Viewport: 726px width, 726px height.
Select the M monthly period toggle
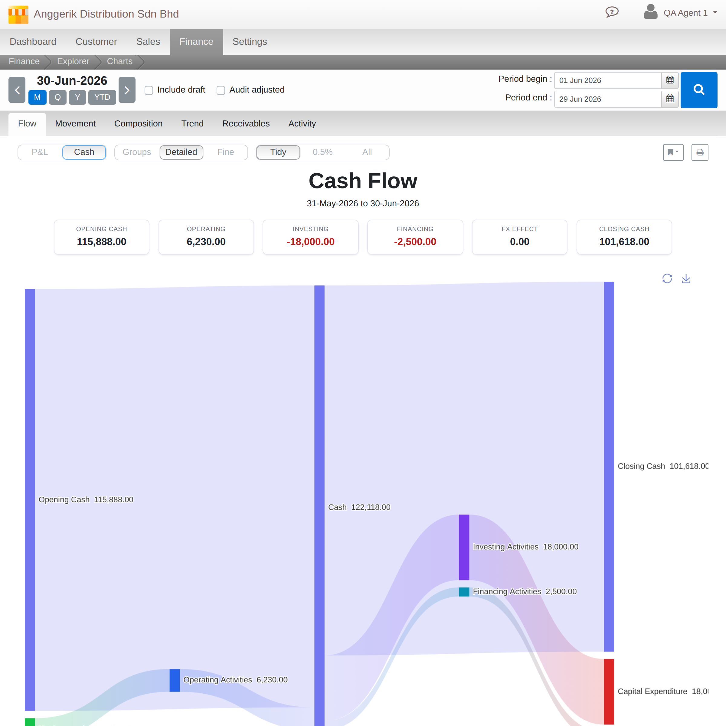coord(37,97)
